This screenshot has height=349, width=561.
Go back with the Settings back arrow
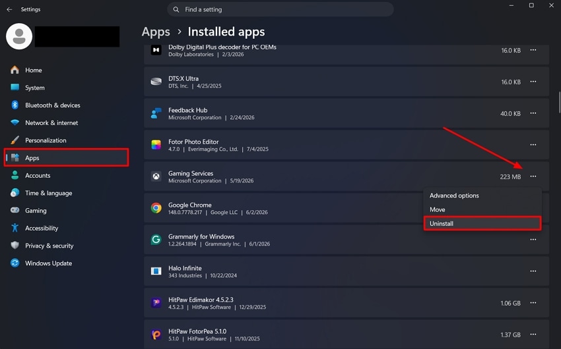[9, 9]
